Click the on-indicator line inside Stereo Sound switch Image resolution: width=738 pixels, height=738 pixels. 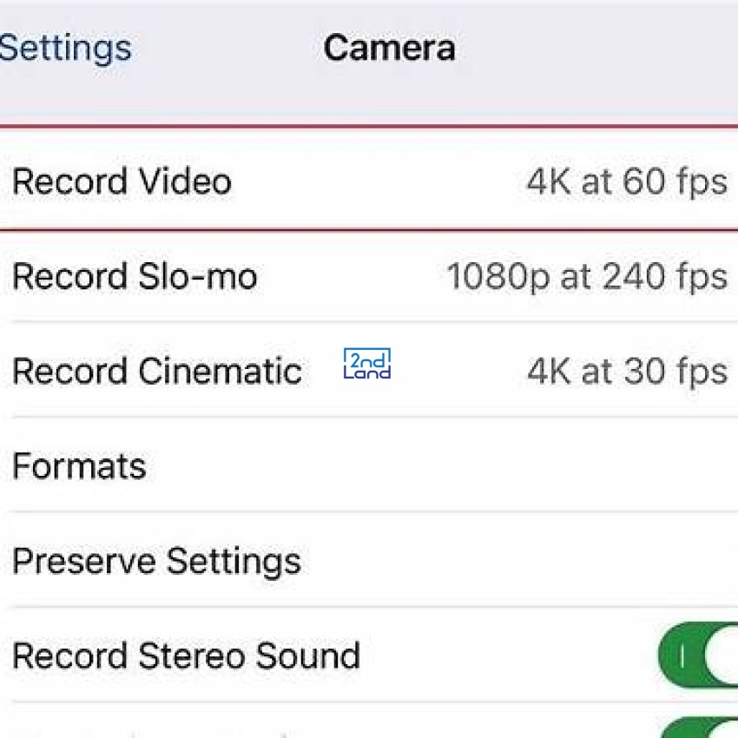pos(681,656)
